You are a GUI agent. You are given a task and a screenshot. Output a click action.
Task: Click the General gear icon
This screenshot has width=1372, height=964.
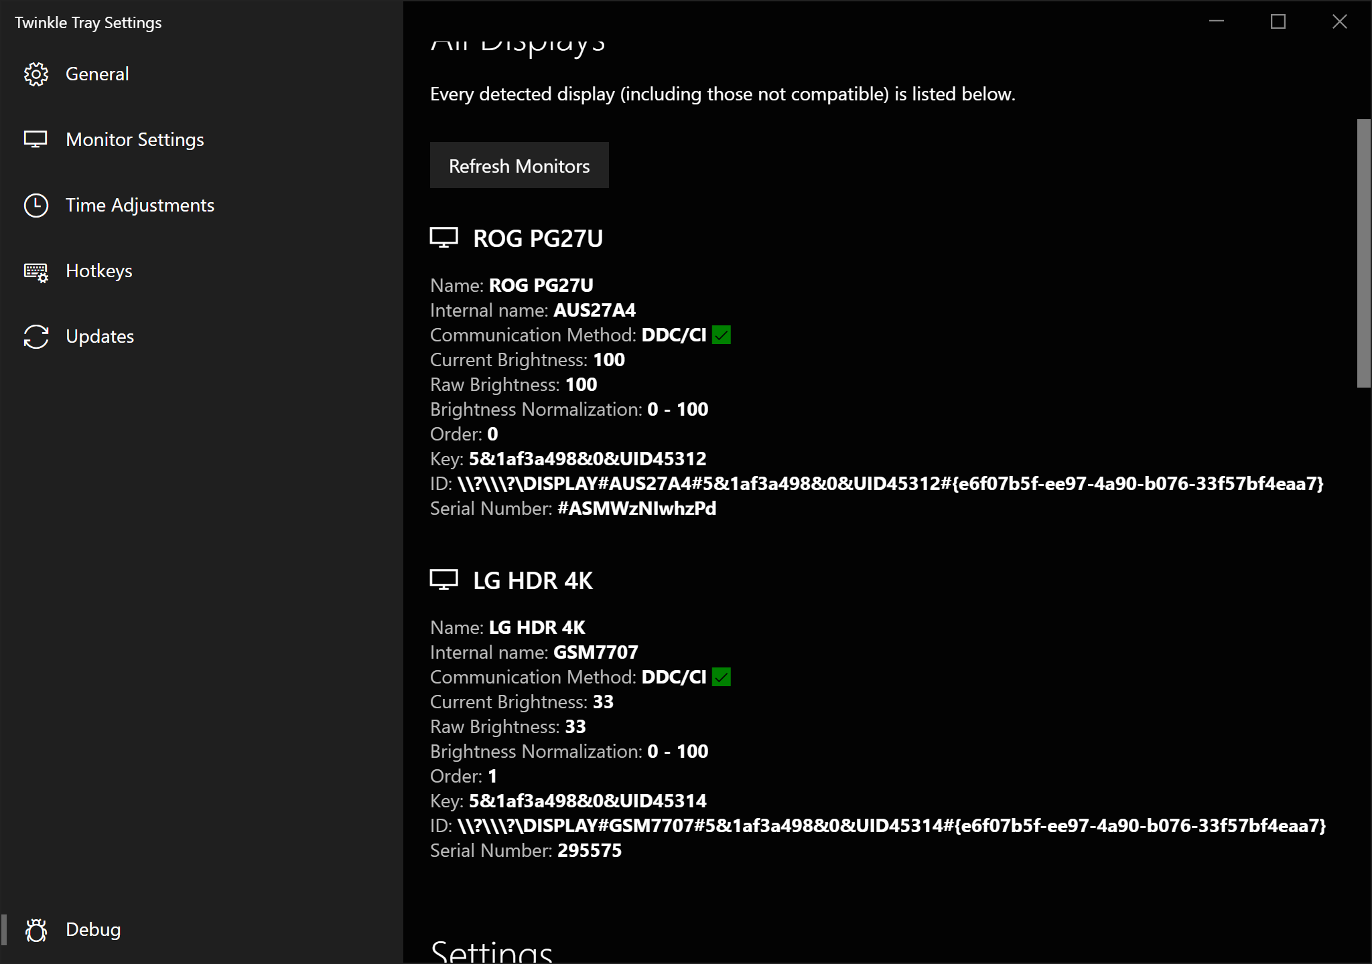pos(36,74)
